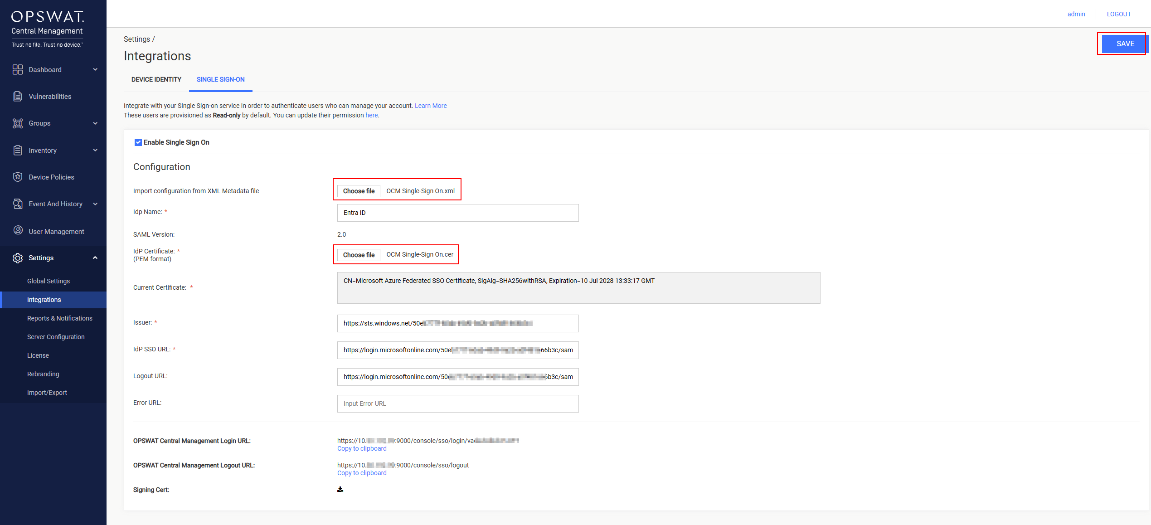
Task: Open Server Configuration page
Action: coord(56,337)
